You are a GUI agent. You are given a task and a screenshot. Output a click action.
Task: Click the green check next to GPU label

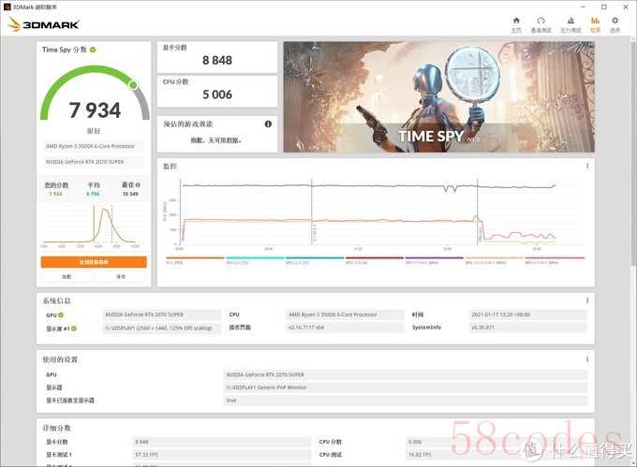[x=61, y=314]
